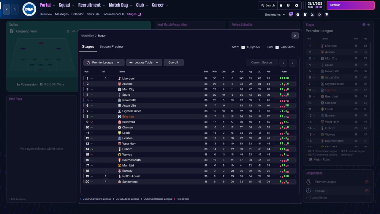Open the Messages submenu item

[x=62, y=14]
